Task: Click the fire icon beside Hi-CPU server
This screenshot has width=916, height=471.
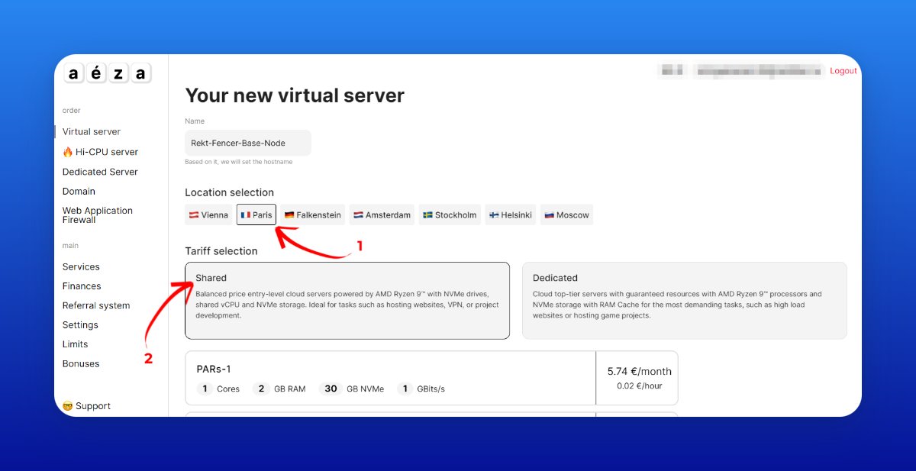Action: coord(69,151)
